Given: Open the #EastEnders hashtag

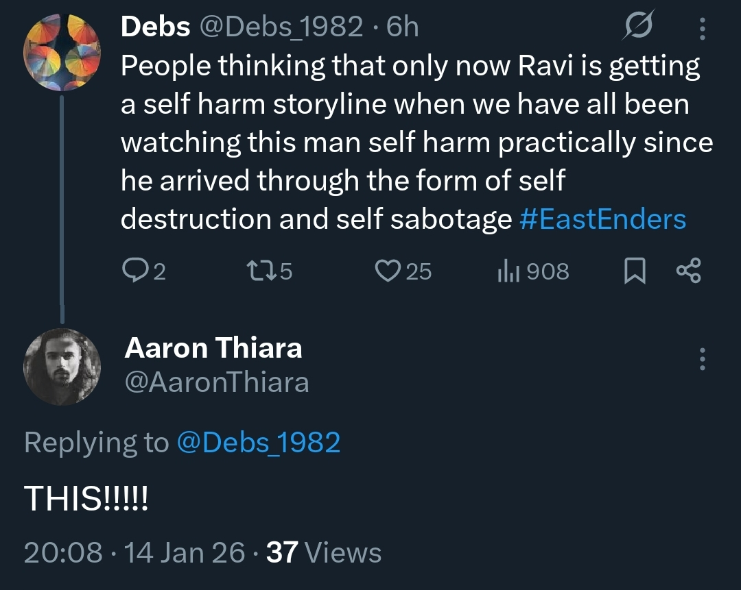Looking at the screenshot, I should click(x=602, y=219).
